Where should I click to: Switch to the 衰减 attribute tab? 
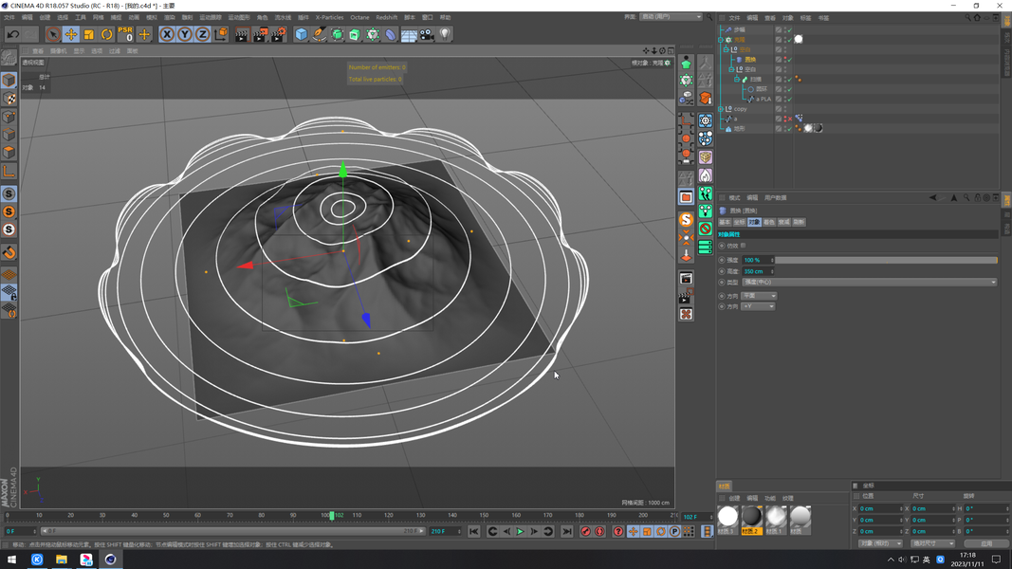(783, 222)
